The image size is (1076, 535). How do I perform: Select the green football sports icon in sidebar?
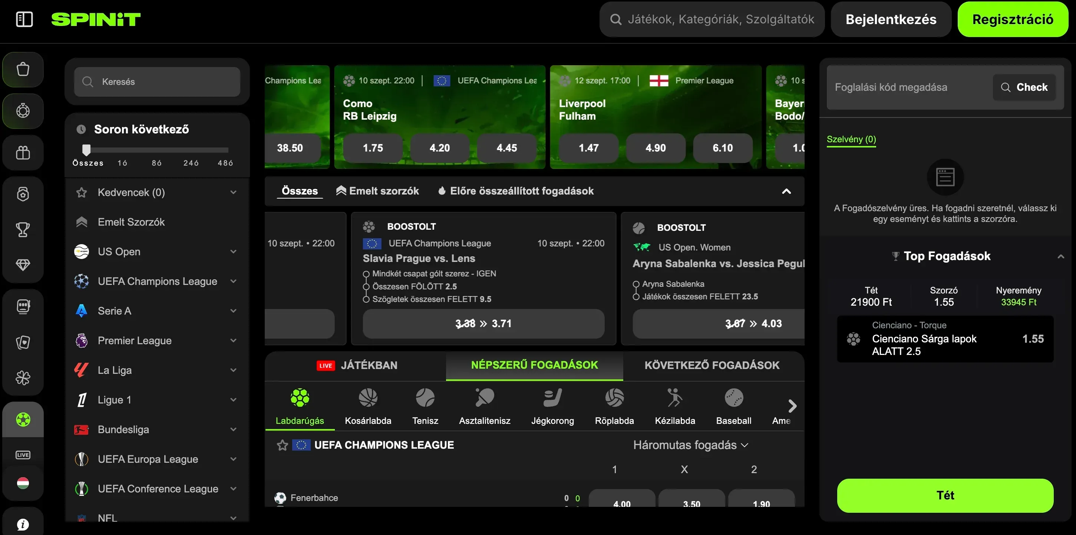tap(23, 419)
